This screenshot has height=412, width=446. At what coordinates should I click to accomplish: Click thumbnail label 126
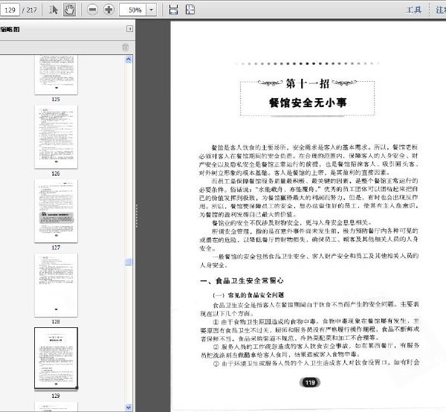tap(56, 173)
